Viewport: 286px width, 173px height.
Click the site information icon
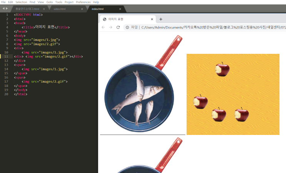[127, 27]
